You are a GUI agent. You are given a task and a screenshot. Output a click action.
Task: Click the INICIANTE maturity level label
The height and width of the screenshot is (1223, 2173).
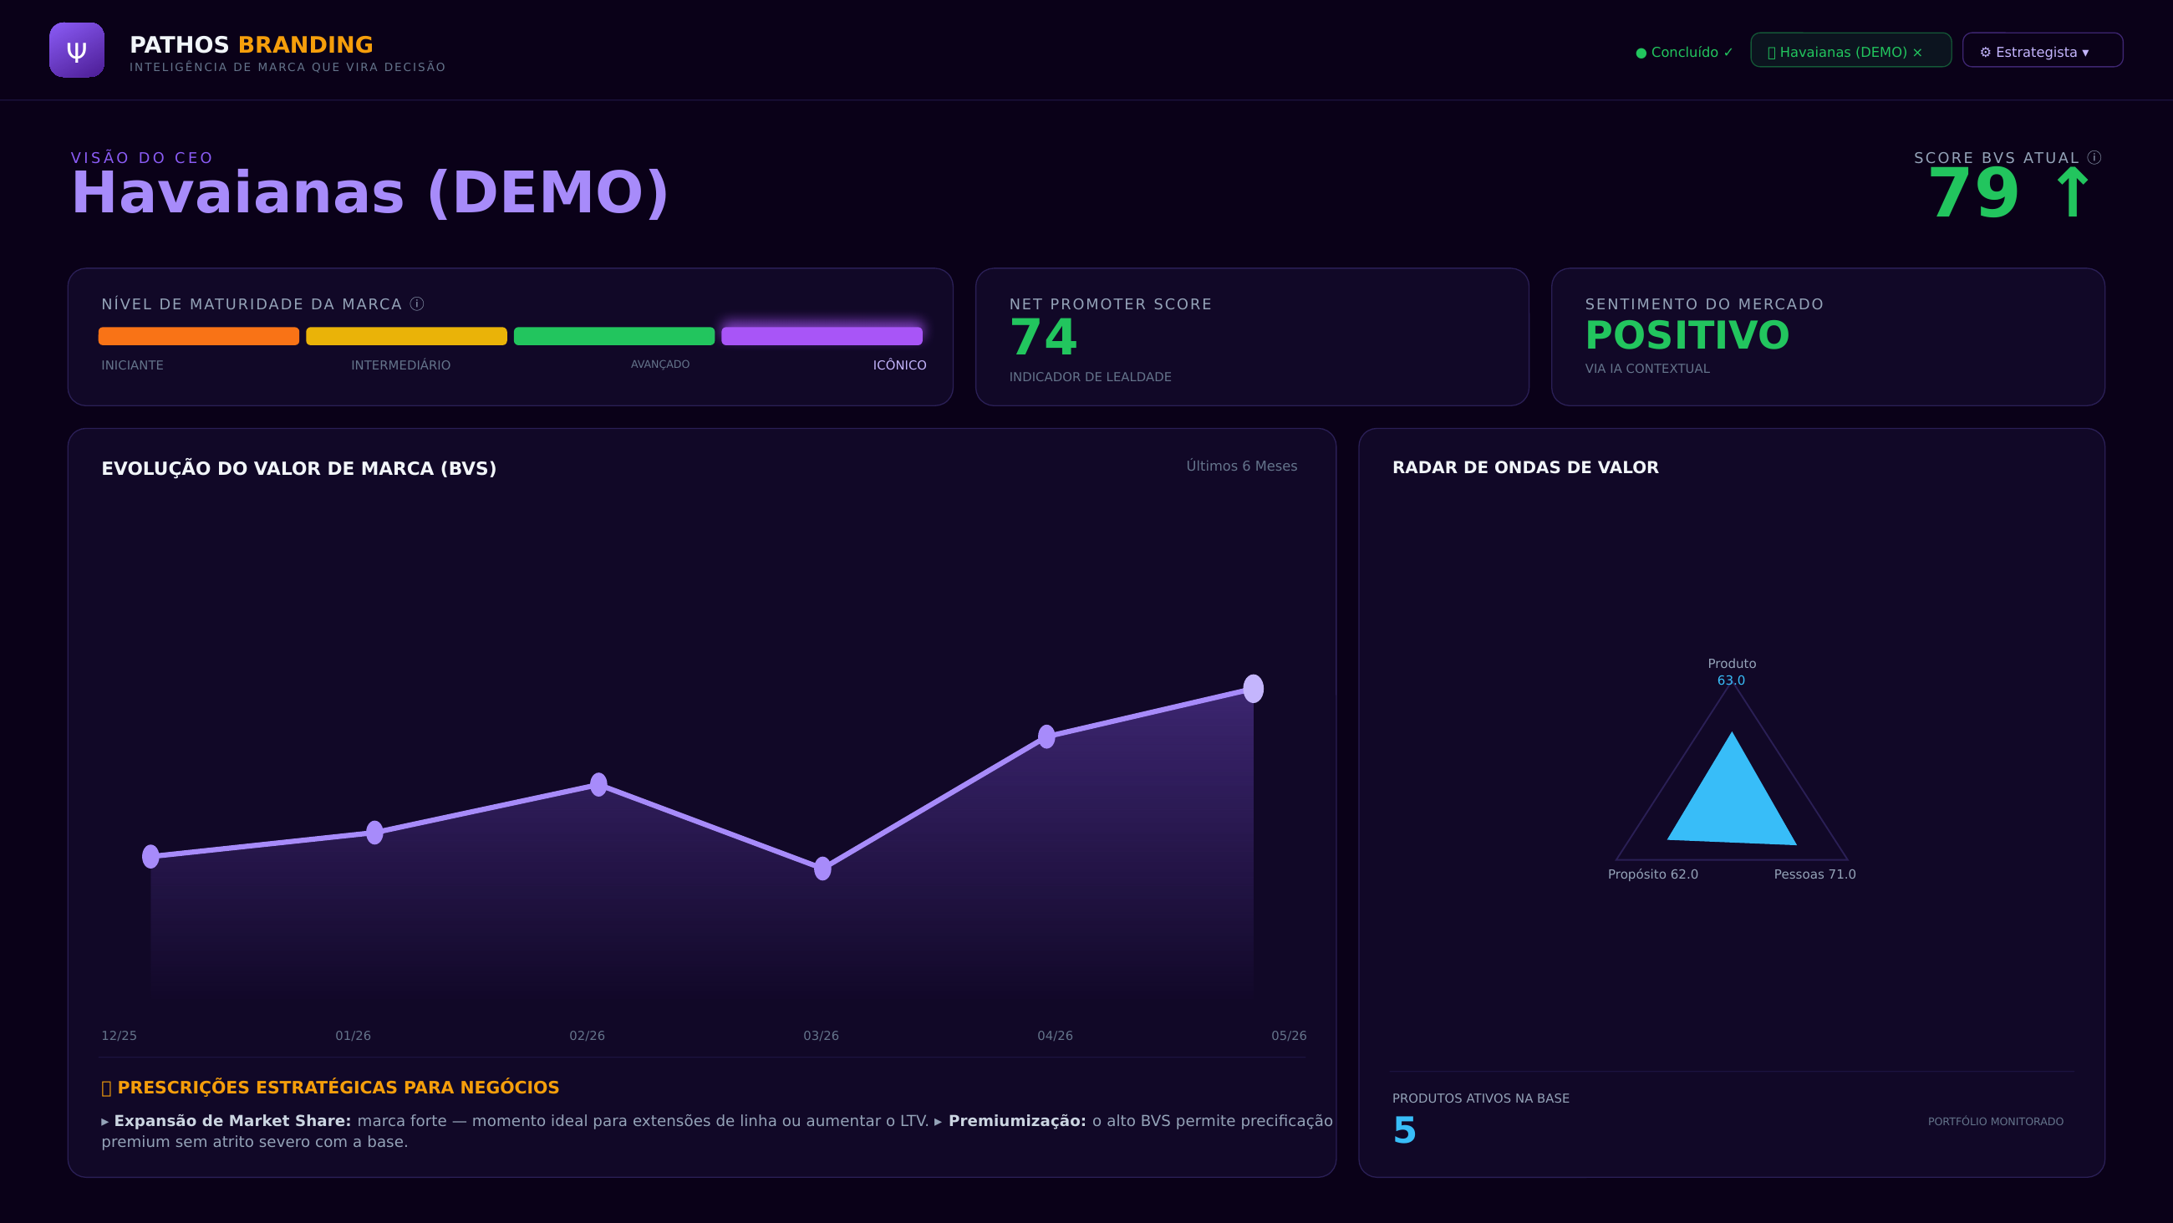point(132,365)
